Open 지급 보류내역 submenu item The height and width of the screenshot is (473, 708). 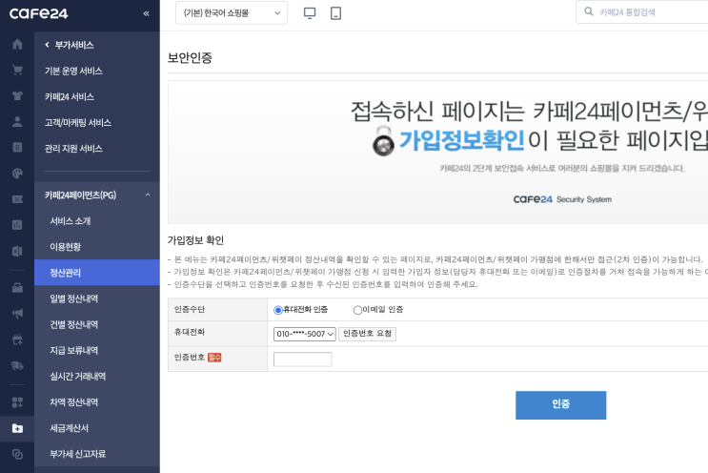(74, 350)
